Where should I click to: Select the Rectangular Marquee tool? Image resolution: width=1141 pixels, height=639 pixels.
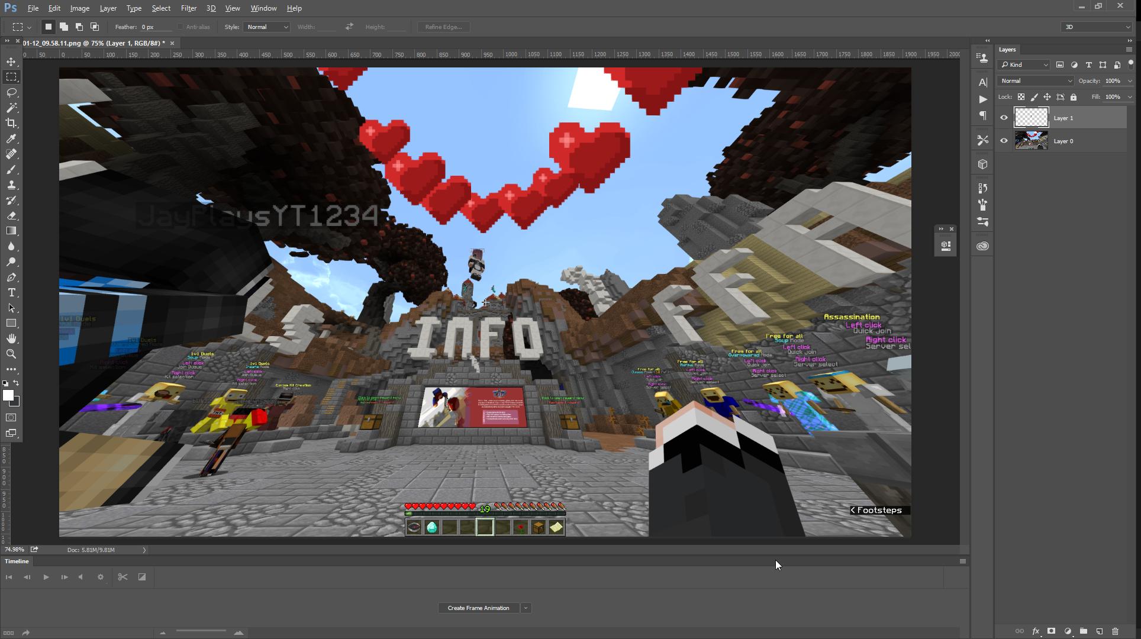(11, 77)
